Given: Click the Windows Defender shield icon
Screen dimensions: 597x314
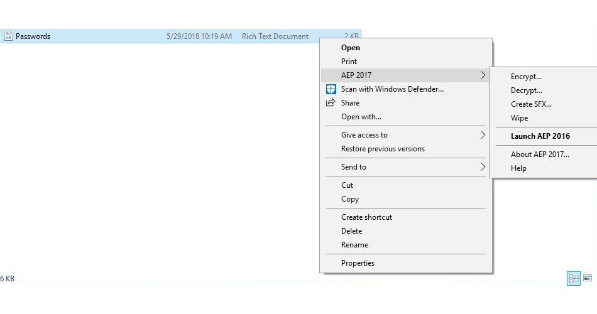Looking at the screenshot, I should click(x=331, y=89).
